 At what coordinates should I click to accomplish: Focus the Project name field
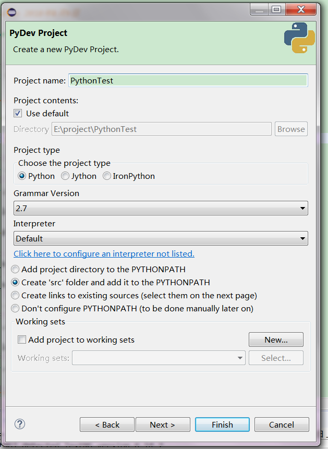click(188, 80)
